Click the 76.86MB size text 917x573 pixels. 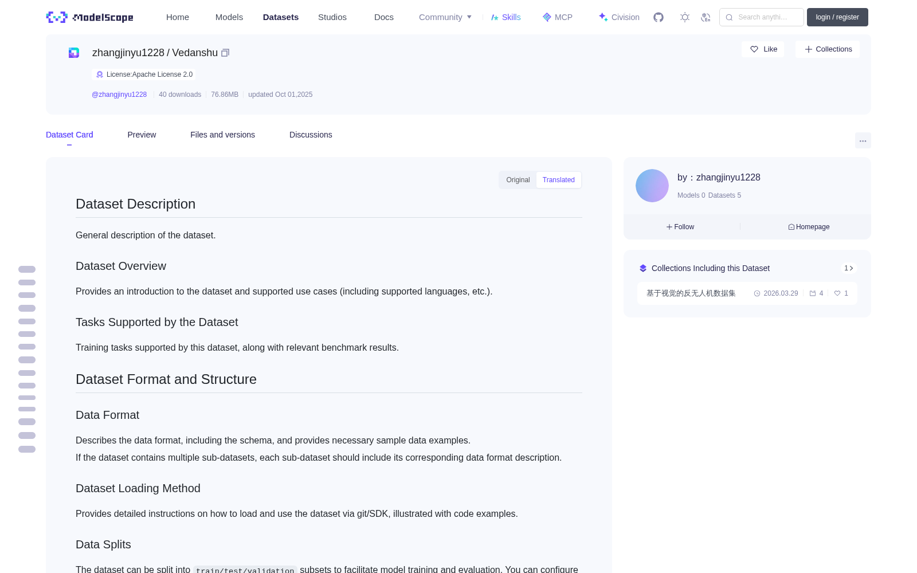225,95
